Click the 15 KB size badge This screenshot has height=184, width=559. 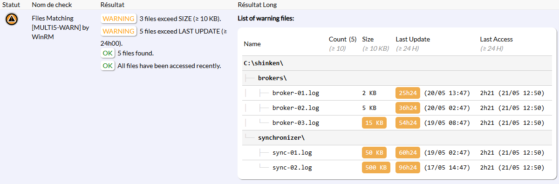pos(374,123)
